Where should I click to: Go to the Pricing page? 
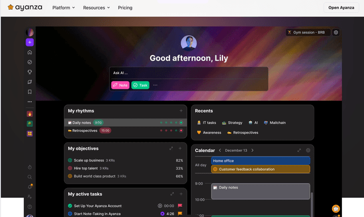[125, 7]
